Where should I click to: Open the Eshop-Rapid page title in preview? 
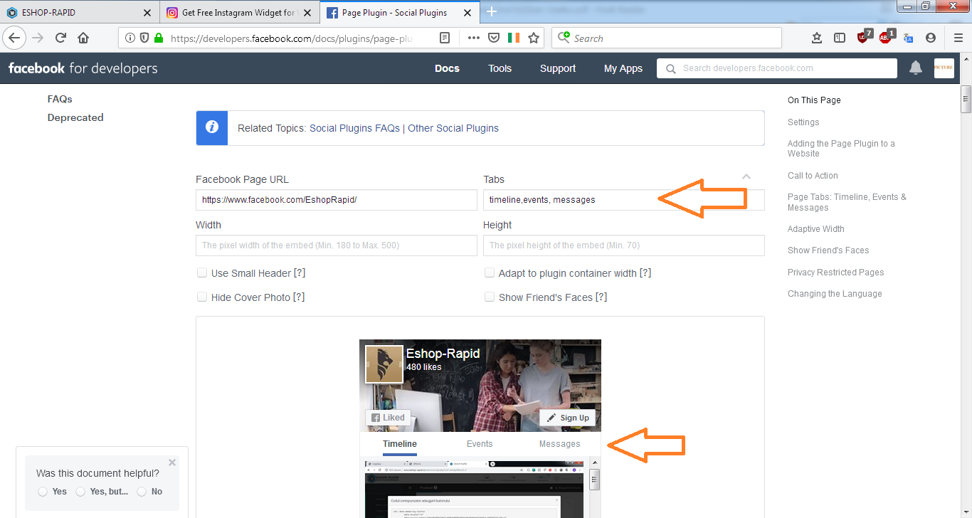click(x=443, y=354)
